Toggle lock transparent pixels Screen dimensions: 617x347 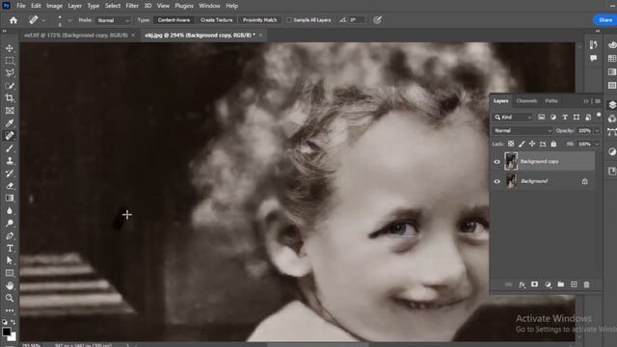tap(511, 144)
